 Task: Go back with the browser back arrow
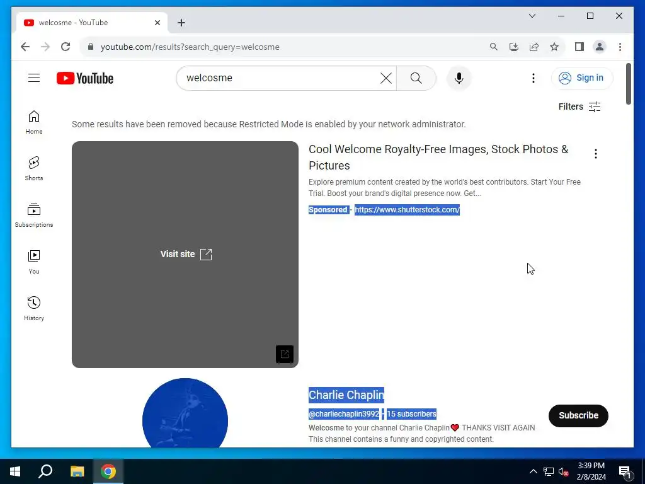tap(25, 47)
